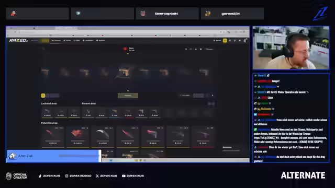Viewport: 335px width, 188px height.
Task: Click the olive open case button below the spinner
Action: pyautogui.click(x=128, y=96)
